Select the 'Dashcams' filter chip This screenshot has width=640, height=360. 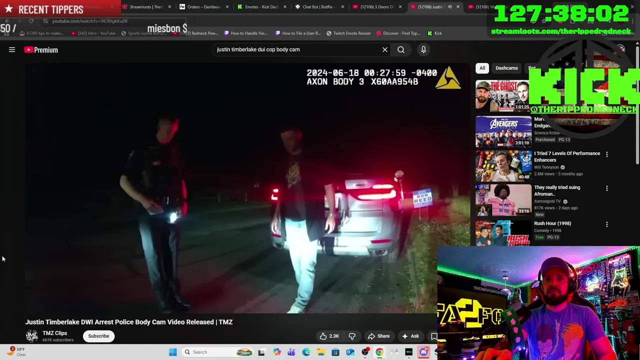[x=506, y=68]
